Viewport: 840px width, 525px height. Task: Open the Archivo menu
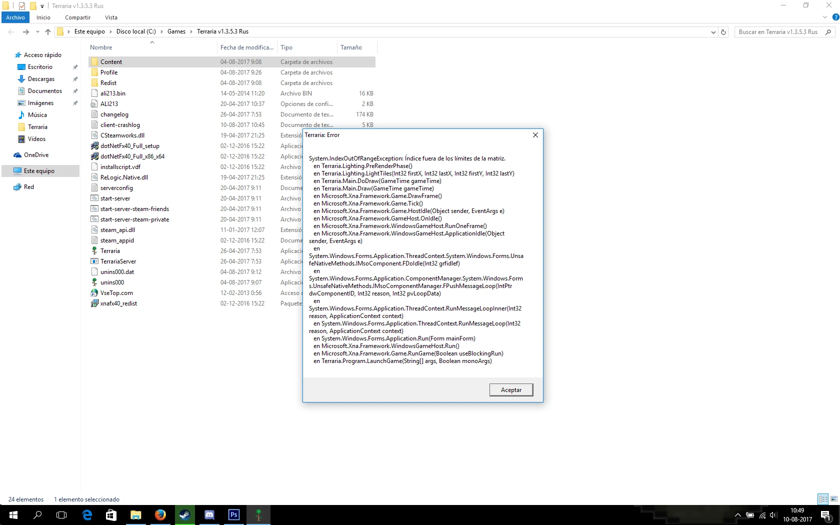pos(15,17)
